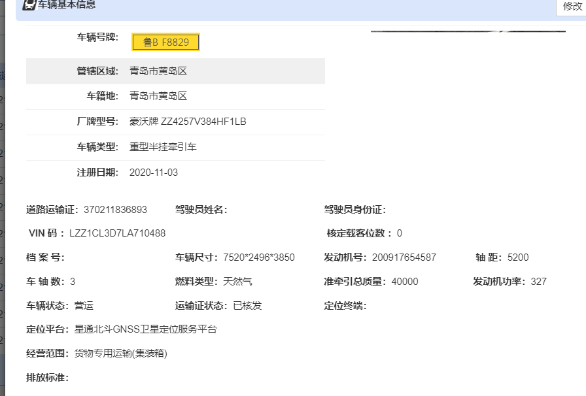Click the vehicle type 重型半挂牵引车

(163, 147)
